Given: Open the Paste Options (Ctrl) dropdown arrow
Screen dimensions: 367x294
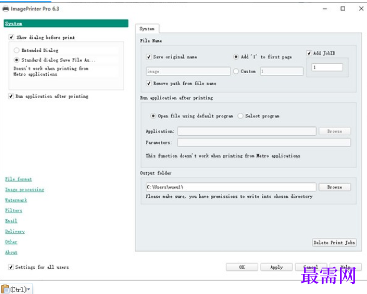Looking at the screenshot, I should click(28, 289).
